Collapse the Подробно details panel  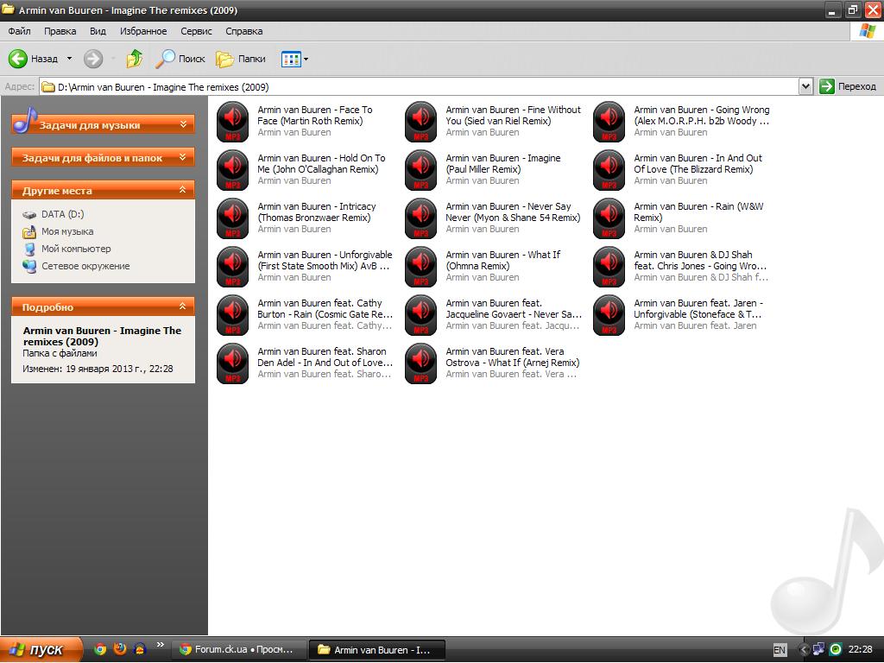click(x=104, y=307)
